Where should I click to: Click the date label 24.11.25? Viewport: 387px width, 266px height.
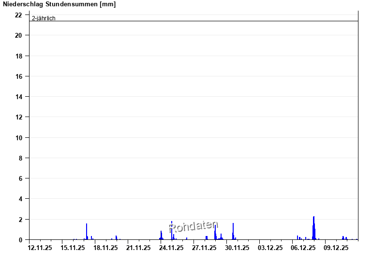[x=171, y=248]
